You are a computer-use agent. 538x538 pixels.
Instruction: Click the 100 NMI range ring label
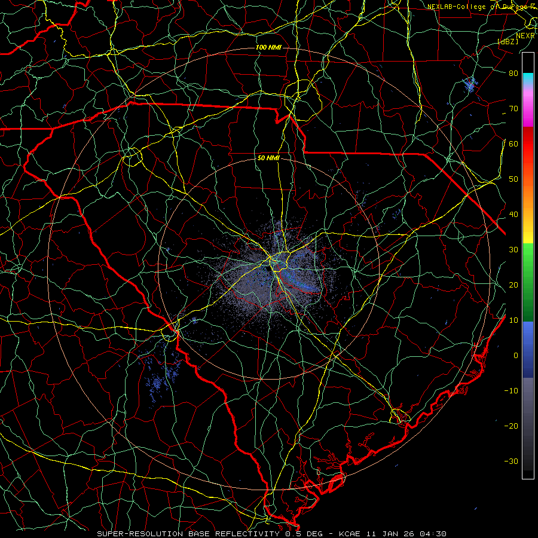pos(268,47)
